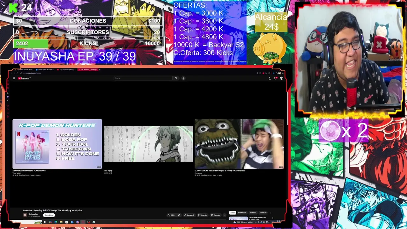Click the Guardar save button
The width and height of the screenshot is (407, 229).
[202, 215]
